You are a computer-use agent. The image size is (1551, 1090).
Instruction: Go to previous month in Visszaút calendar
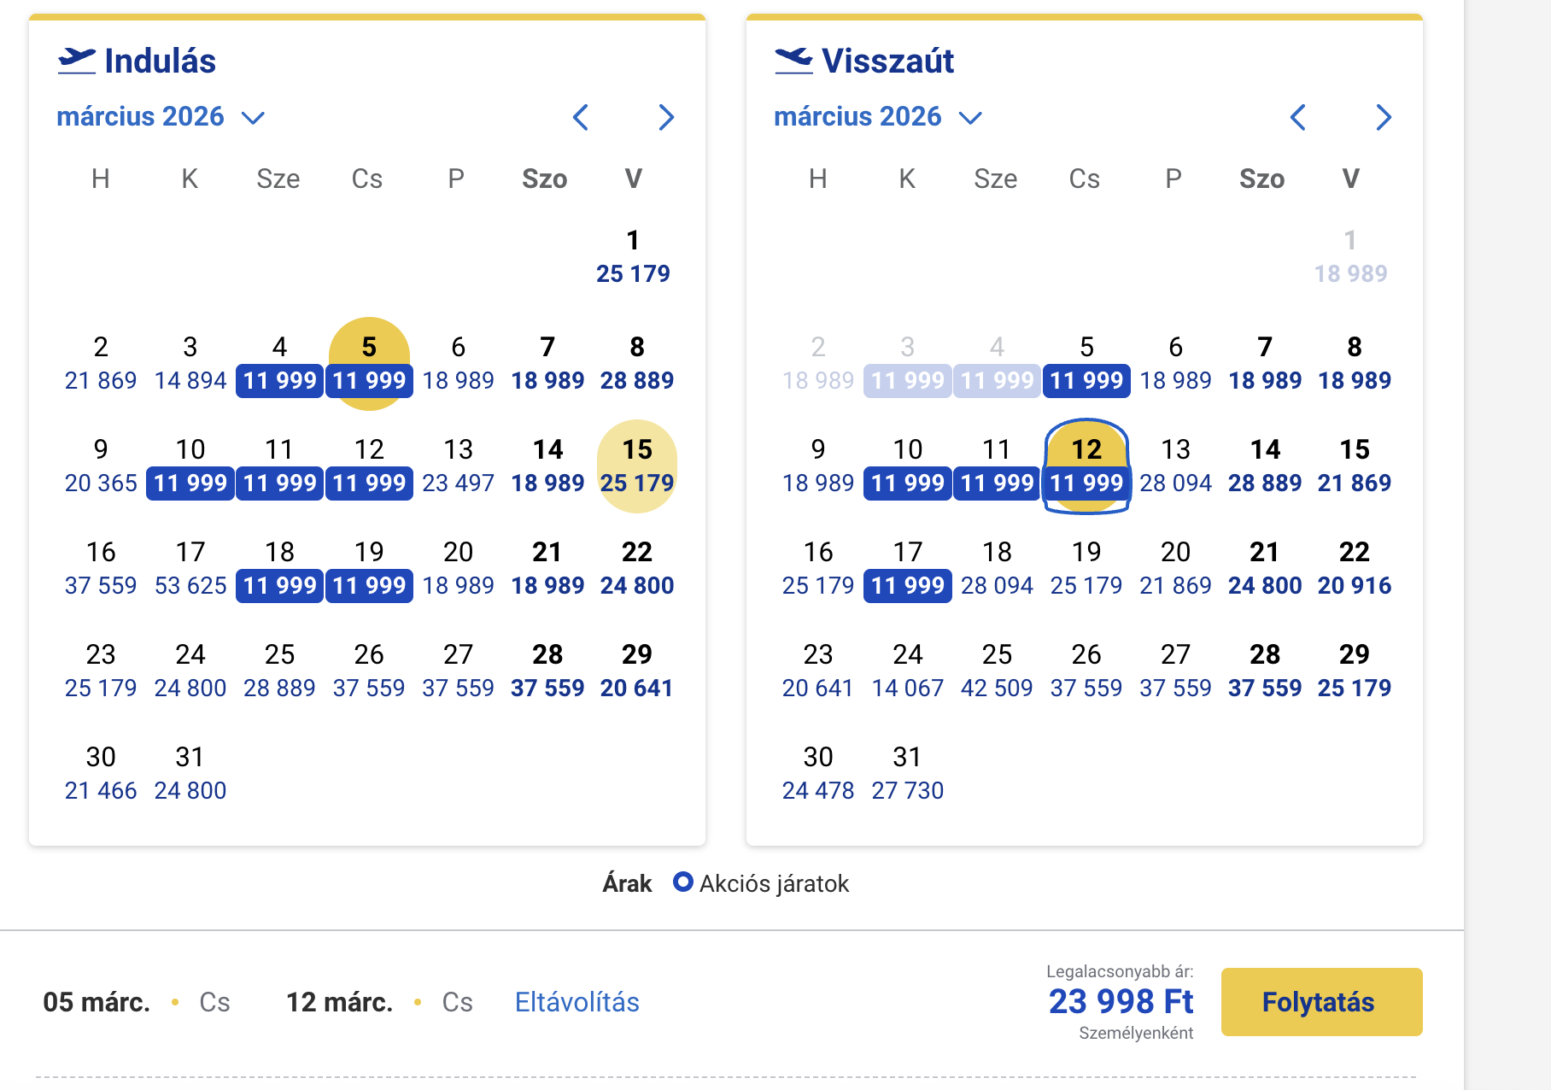pos(1298,117)
